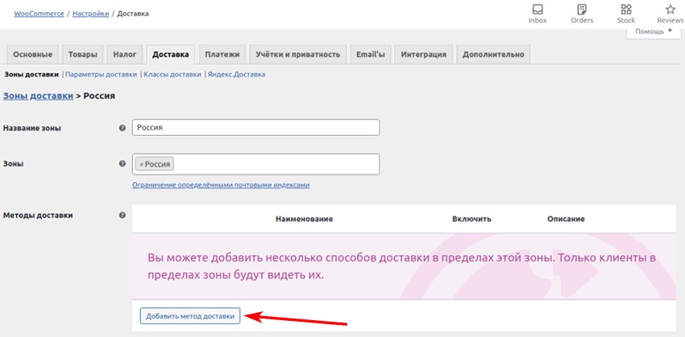Click help icon next to Зоны
The width and height of the screenshot is (685, 337).
122,163
